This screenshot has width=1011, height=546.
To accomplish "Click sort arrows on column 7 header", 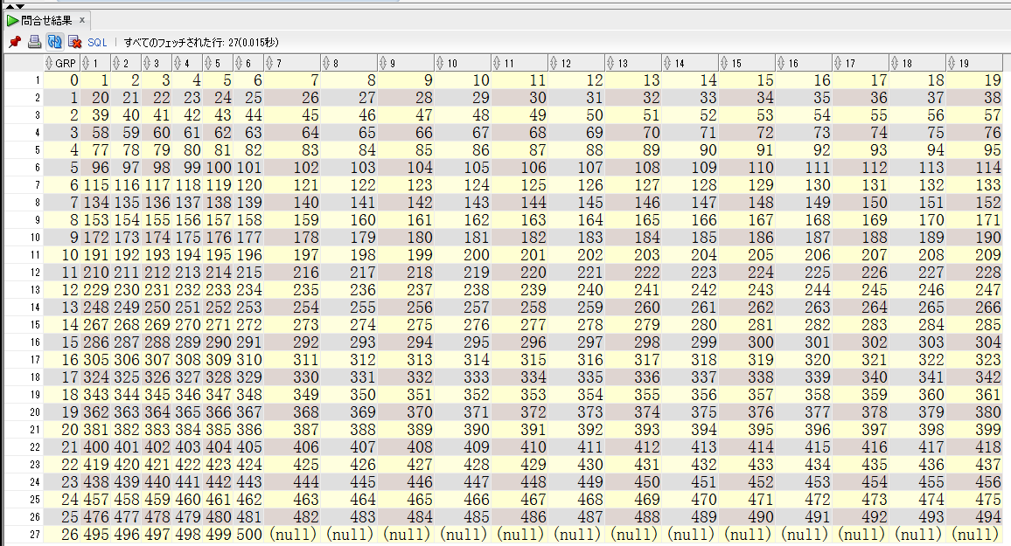I will 268,64.
